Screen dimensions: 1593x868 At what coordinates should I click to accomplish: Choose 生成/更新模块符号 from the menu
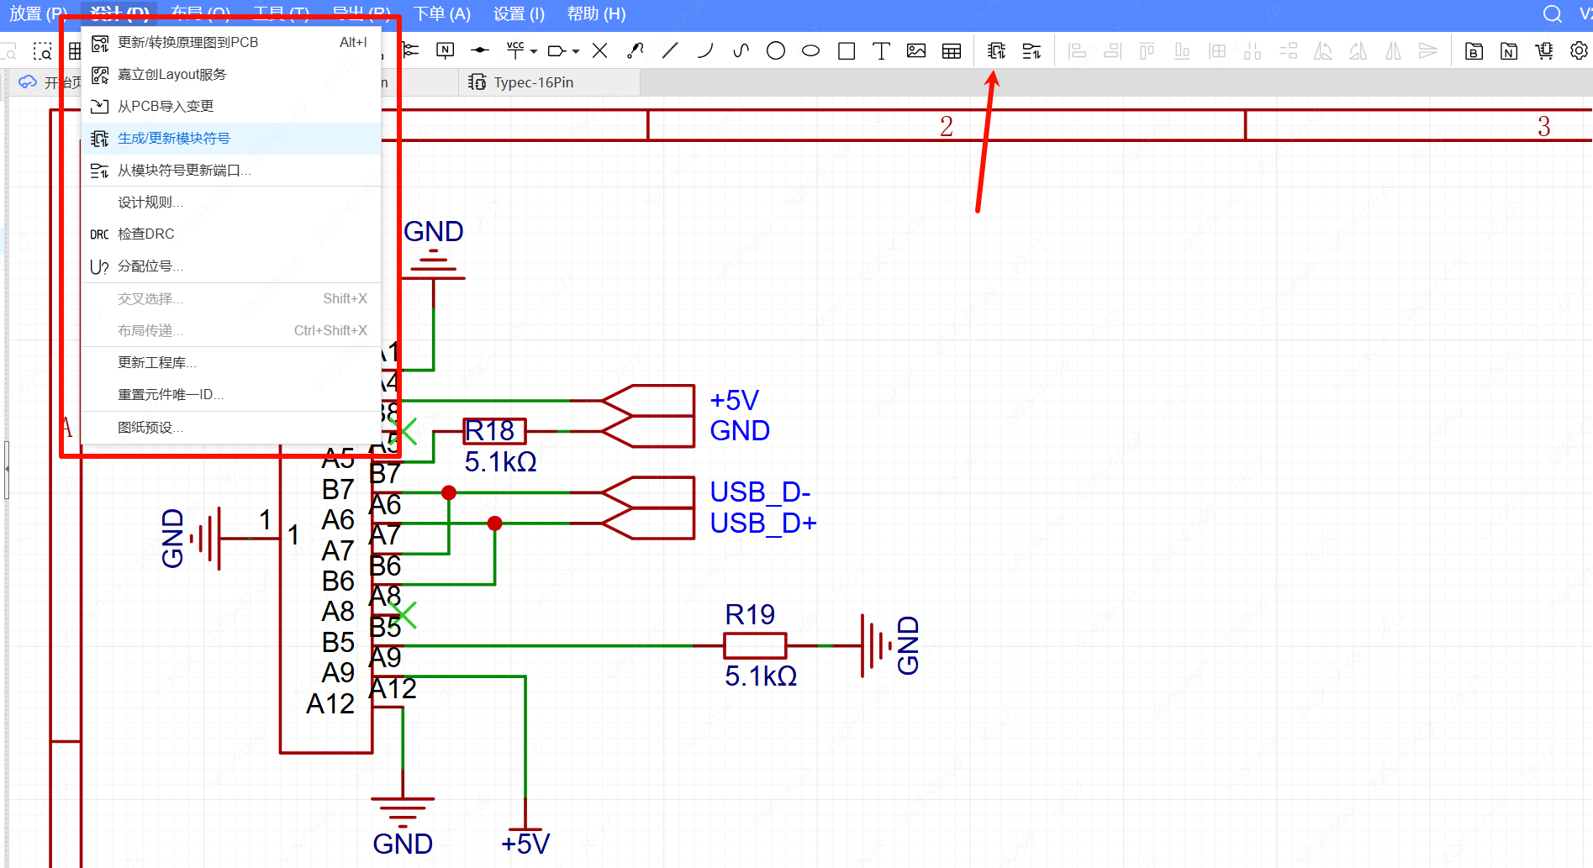[174, 139]
